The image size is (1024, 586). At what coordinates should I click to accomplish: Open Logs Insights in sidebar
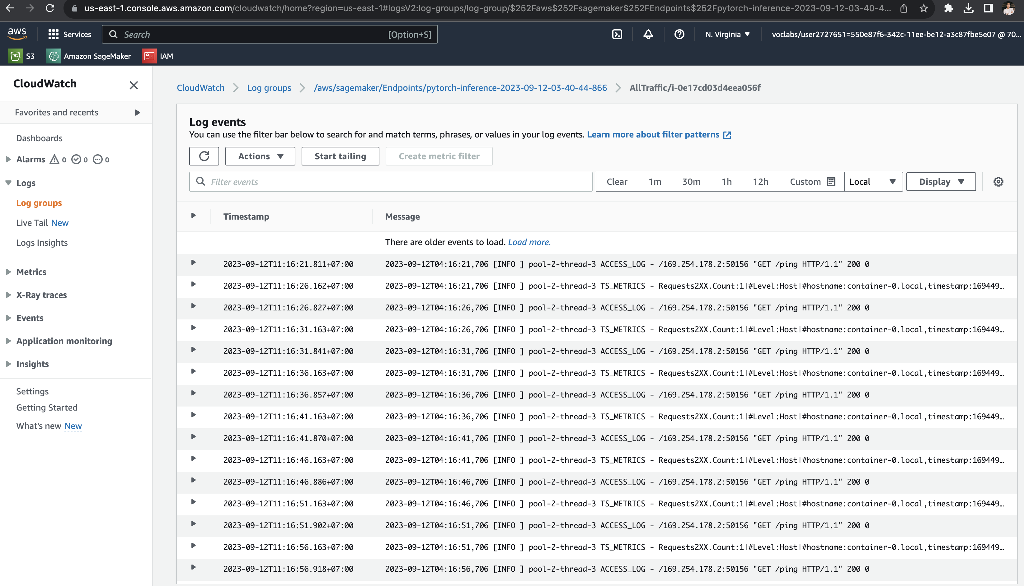click(x=42, y=243)
